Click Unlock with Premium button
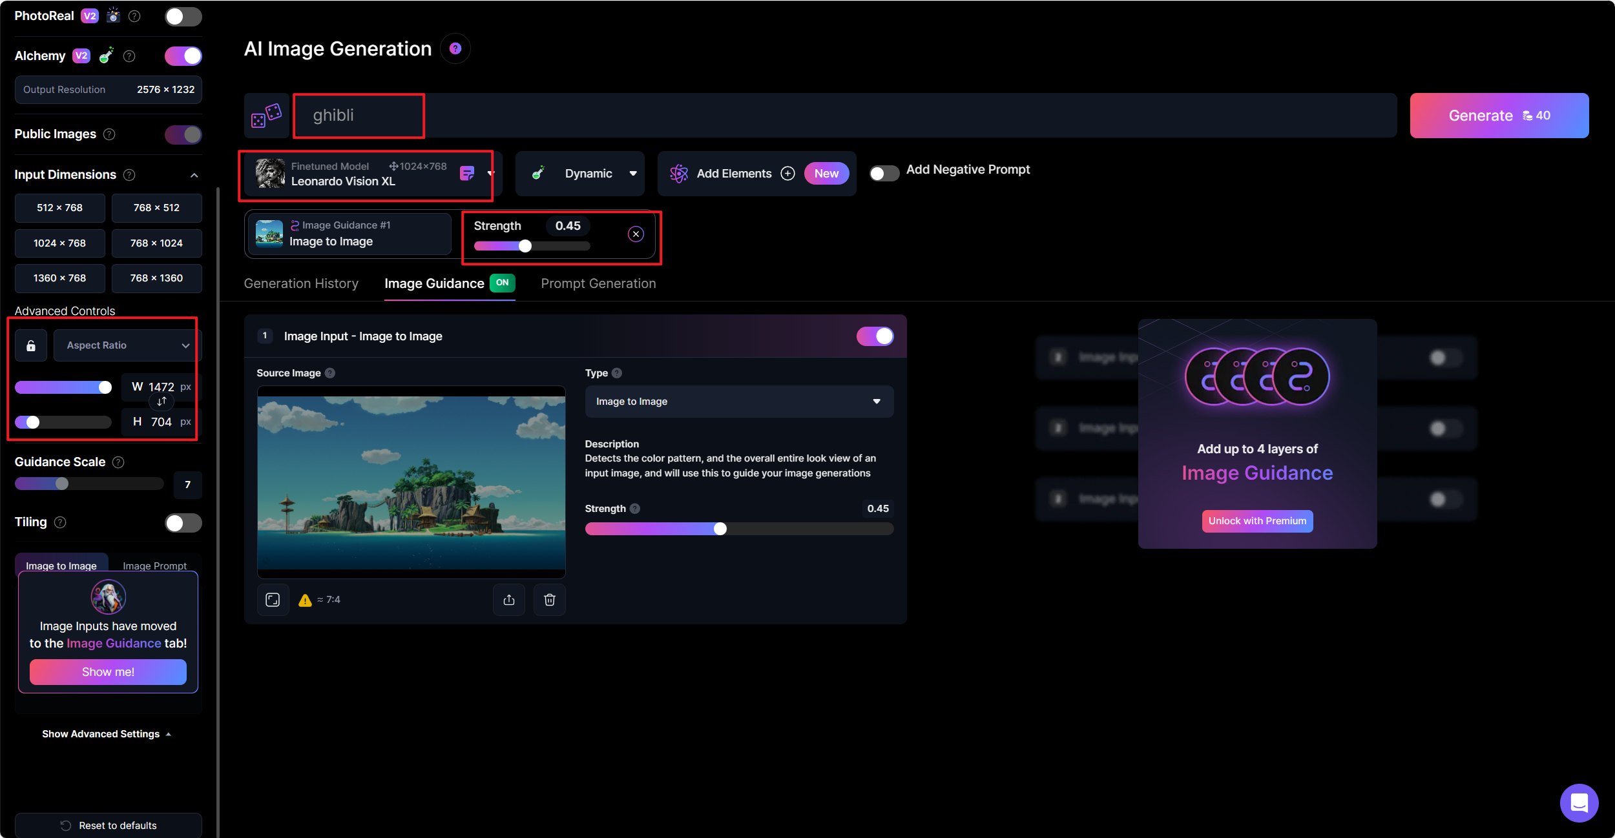This screenshot has height=838, width=1615. tap(1257, 521)
